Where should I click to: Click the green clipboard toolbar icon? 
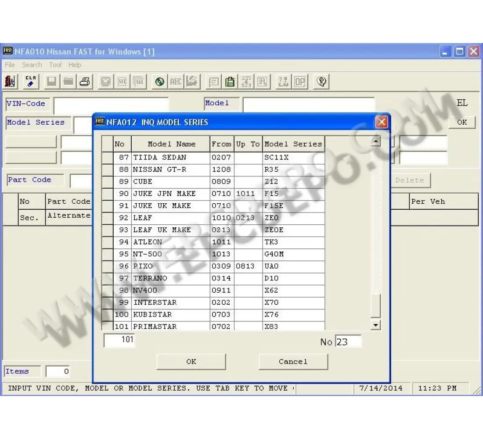(230, 82)
